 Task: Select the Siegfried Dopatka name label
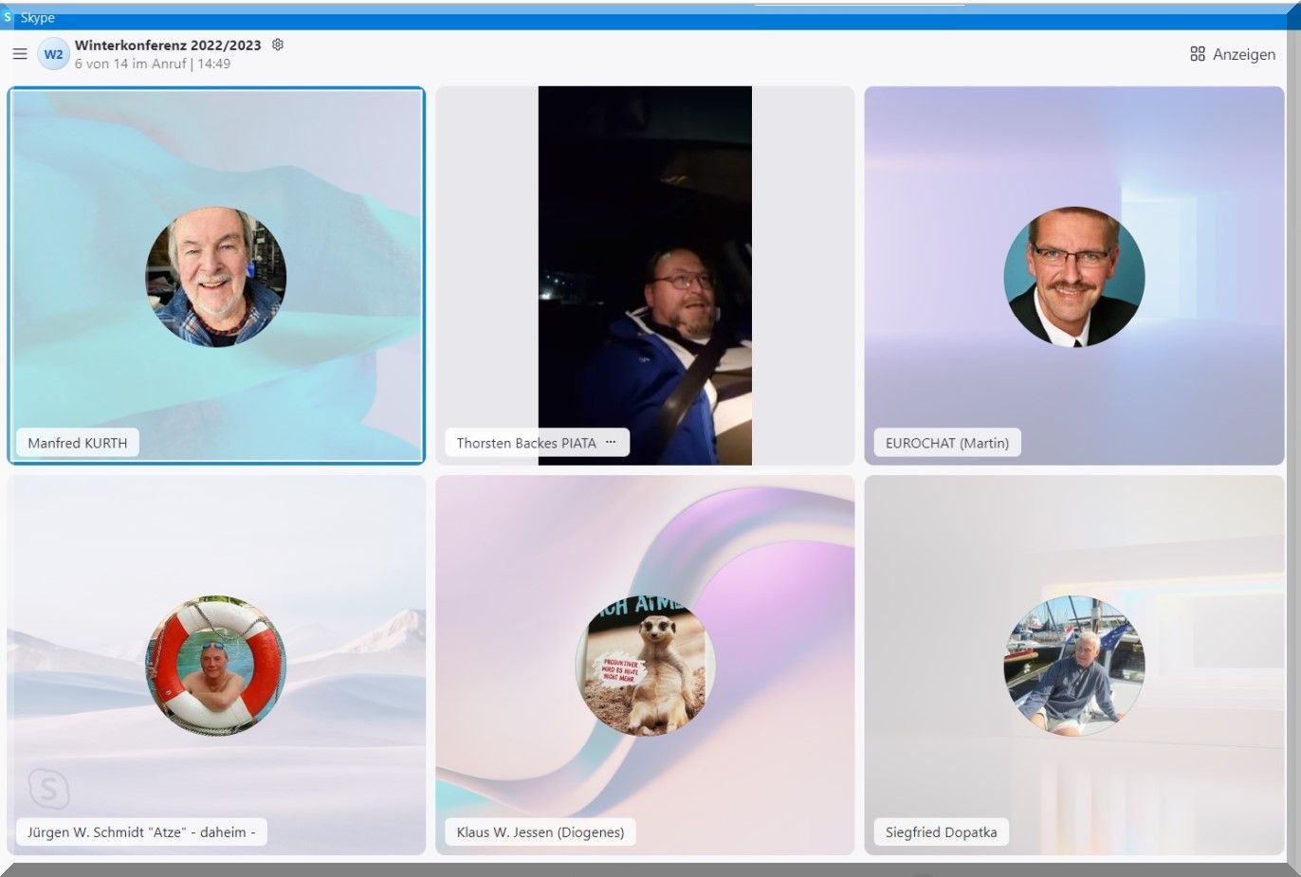pos(940,832)
